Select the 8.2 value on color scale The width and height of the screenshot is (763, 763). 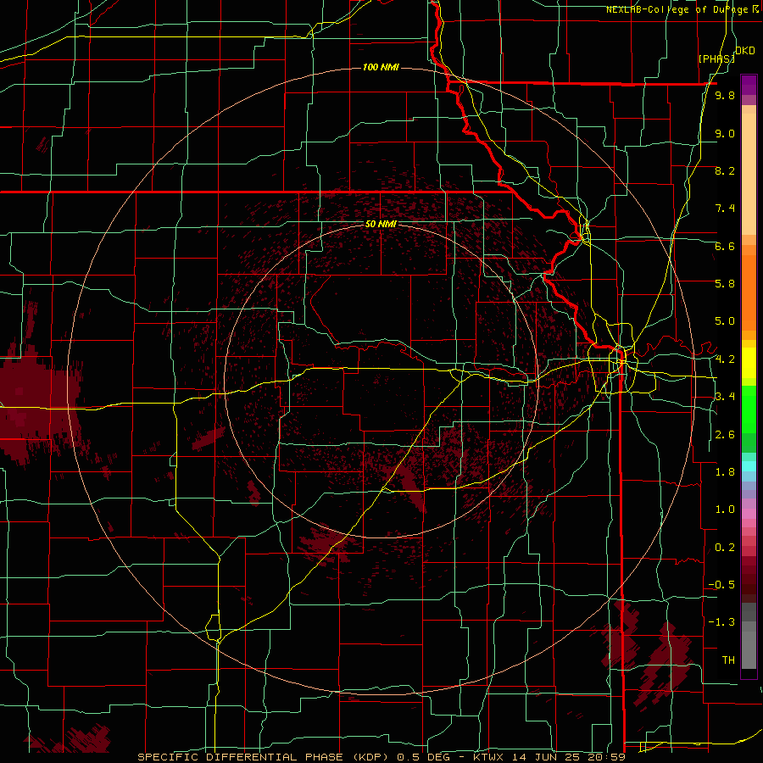725,170
